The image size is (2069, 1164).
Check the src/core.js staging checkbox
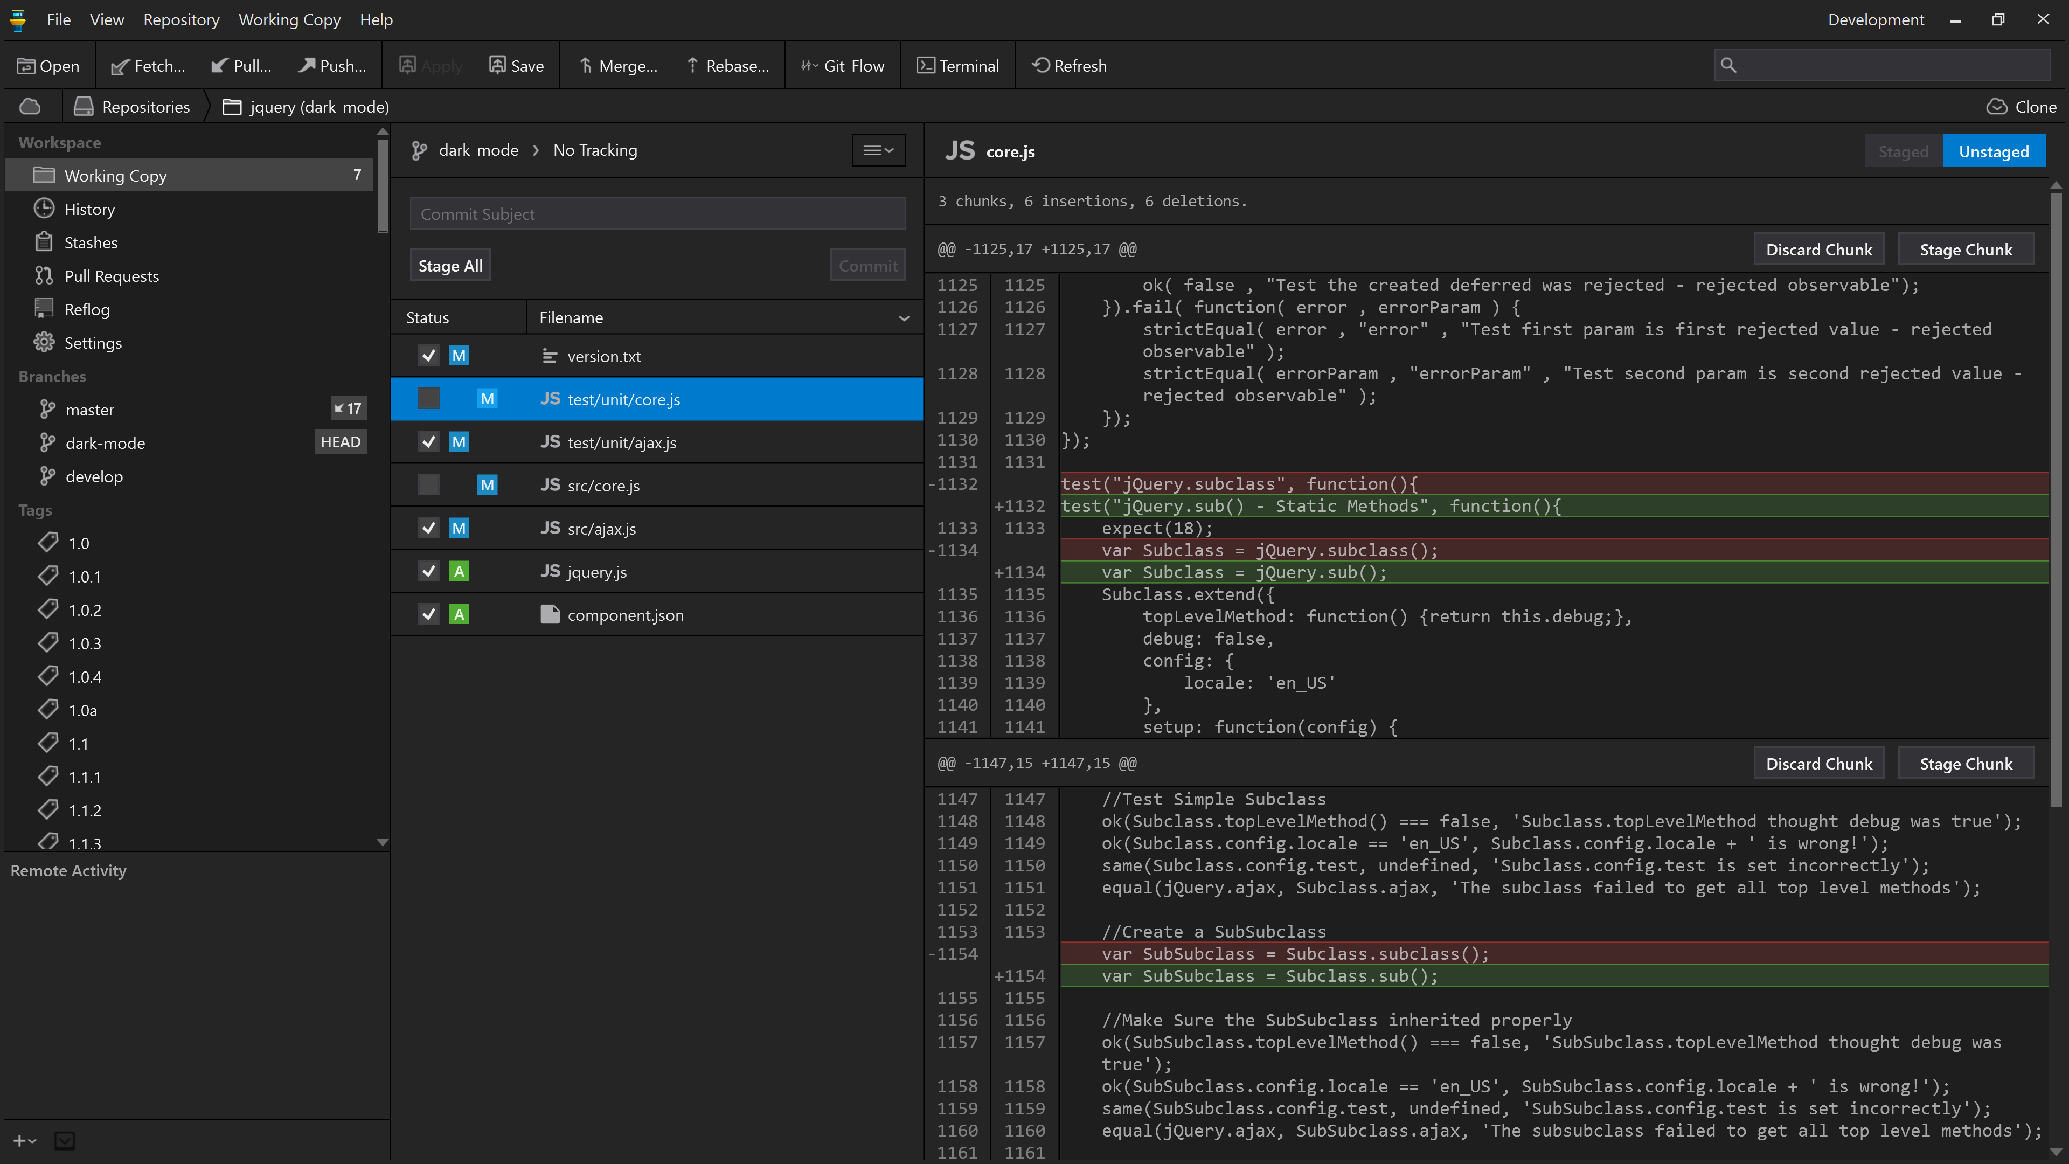point(429,485)
